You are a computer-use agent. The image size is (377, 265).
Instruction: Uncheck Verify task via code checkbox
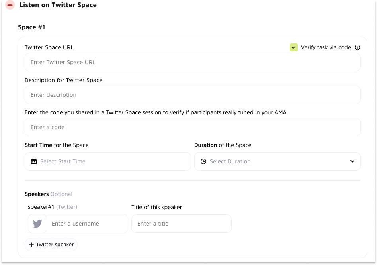(294, 47)
